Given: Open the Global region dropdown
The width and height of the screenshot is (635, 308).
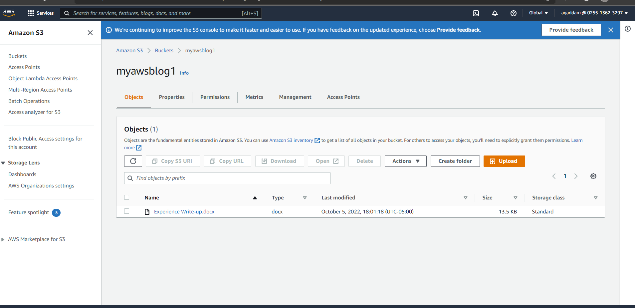Looking at the screenshot, I should (x=538, y=13).
